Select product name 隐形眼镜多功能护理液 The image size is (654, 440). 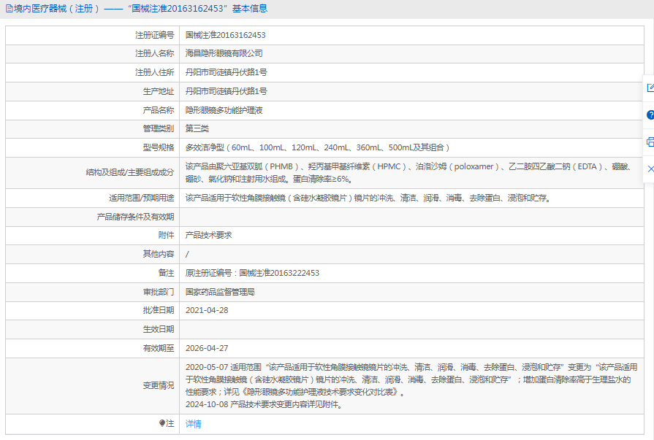[224, 110]
